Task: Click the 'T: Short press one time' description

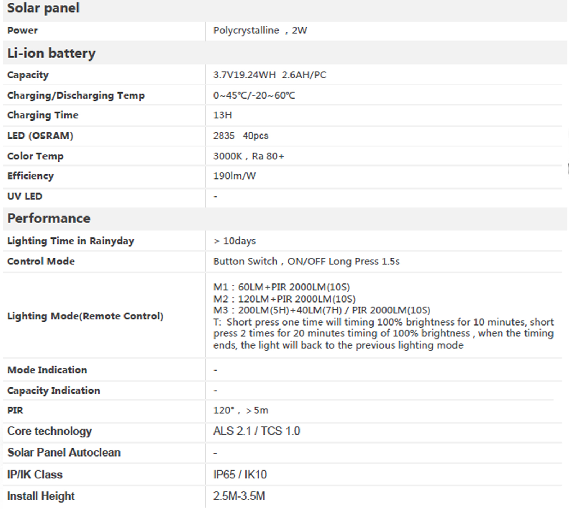Action: coord(383,333)
